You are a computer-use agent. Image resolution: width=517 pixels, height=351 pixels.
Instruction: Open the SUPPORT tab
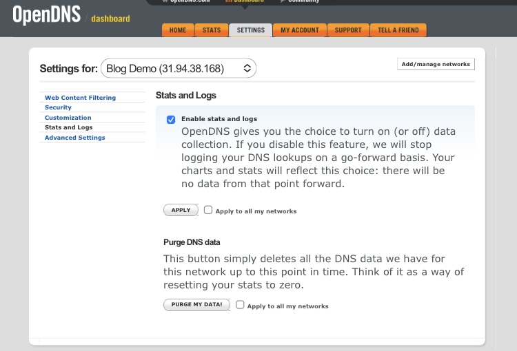pos(348,30)
